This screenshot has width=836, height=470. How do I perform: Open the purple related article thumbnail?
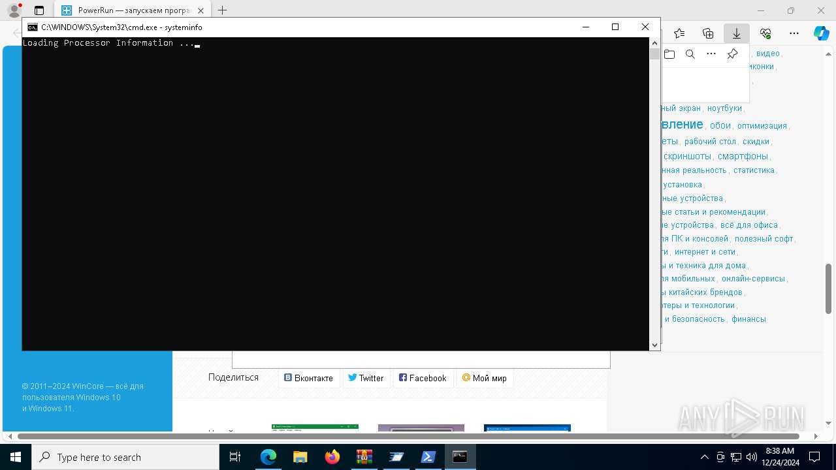pos(421,428)
